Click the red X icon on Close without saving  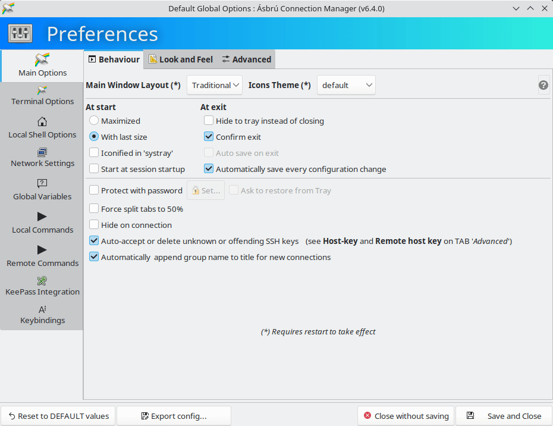pyautogui.click(x=367, y=415)
